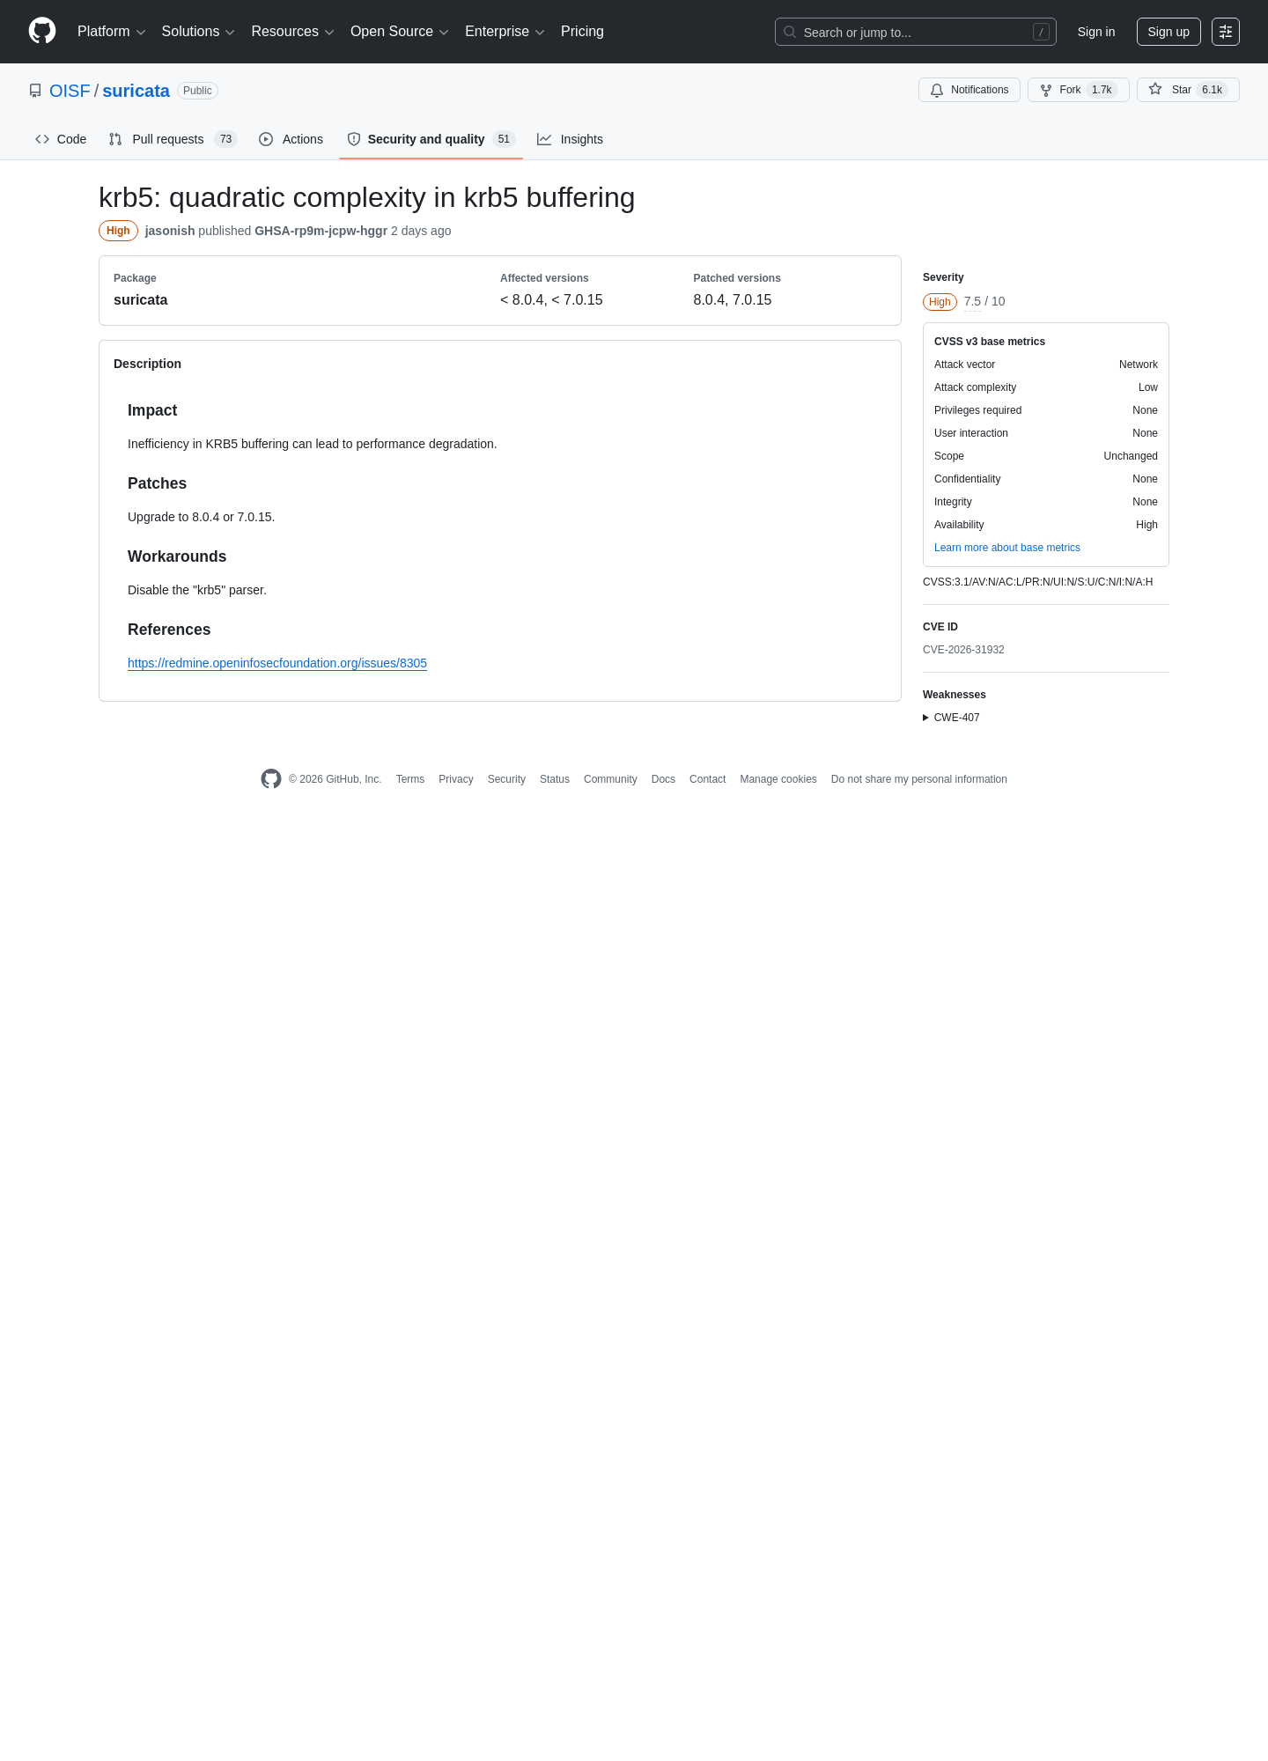Open the Insights tab
Screen dimensions: 1268x1761
click(x=571, y=139)
